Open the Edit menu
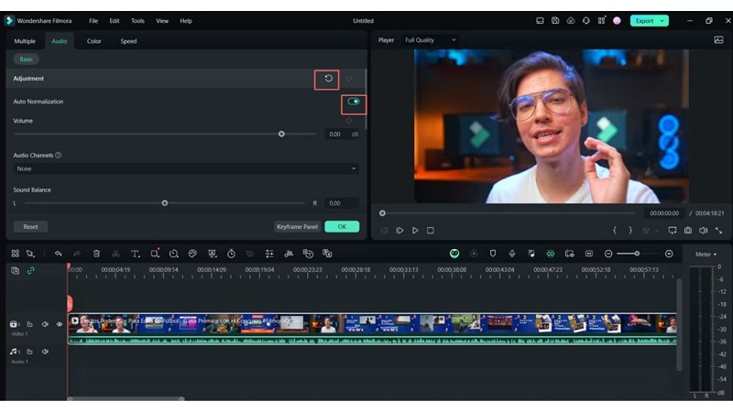733x412 pixels. point(115,20)
